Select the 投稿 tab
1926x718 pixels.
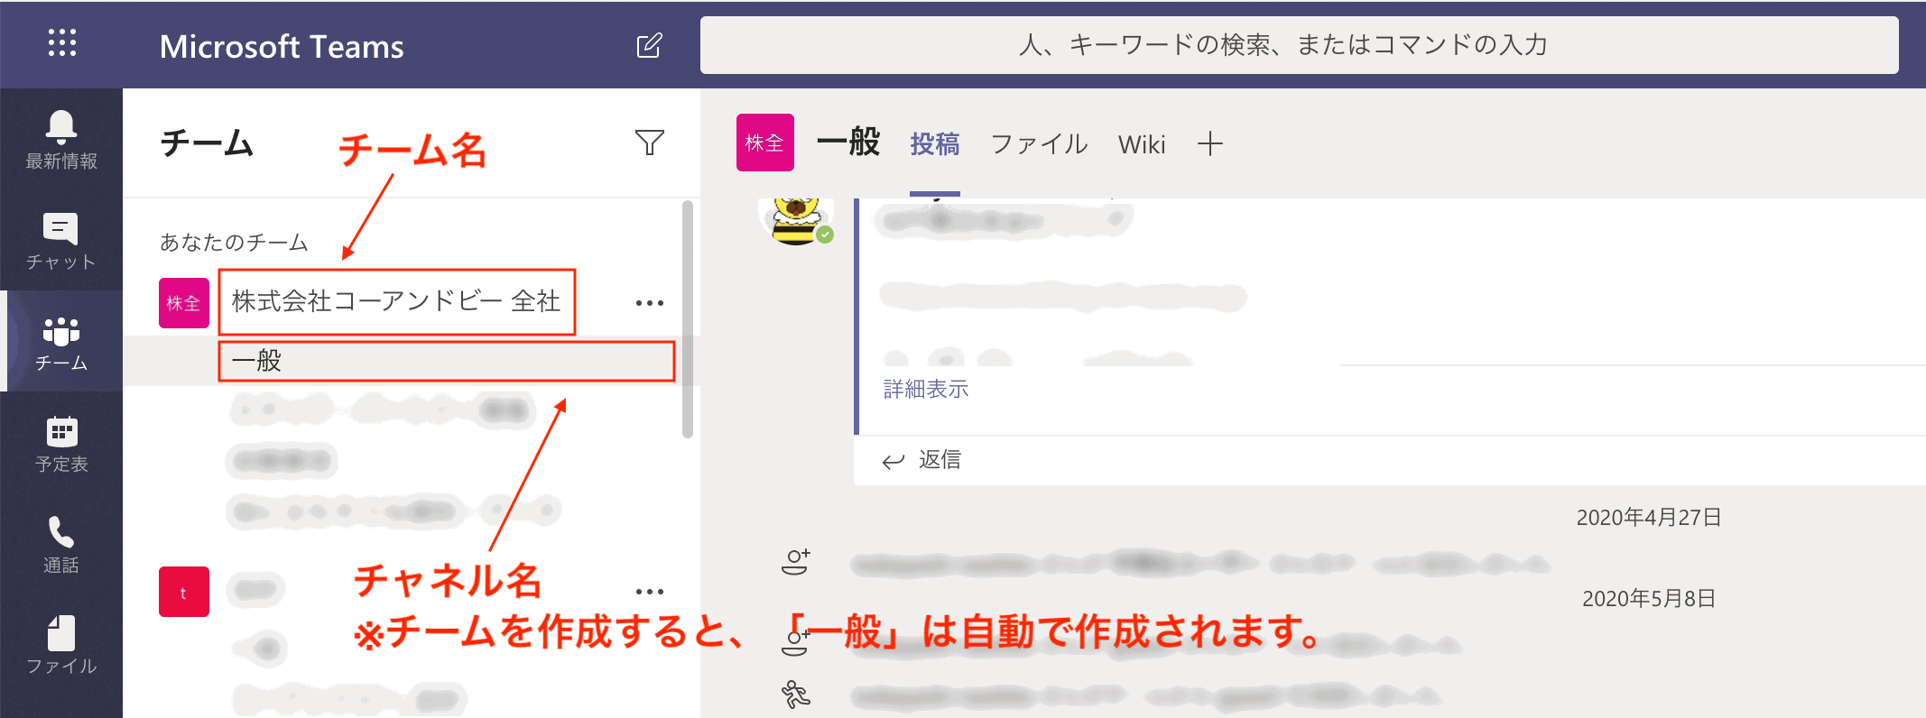[934, 144]
